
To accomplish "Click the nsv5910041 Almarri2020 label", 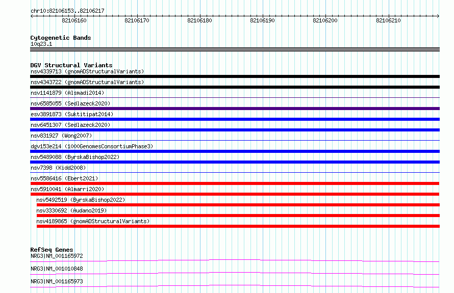I will click(67, 189).
